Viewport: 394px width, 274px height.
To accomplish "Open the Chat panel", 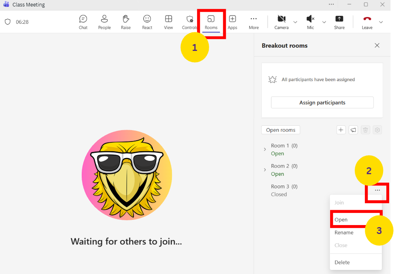I will pyautogui.click(x=83, y=22).
